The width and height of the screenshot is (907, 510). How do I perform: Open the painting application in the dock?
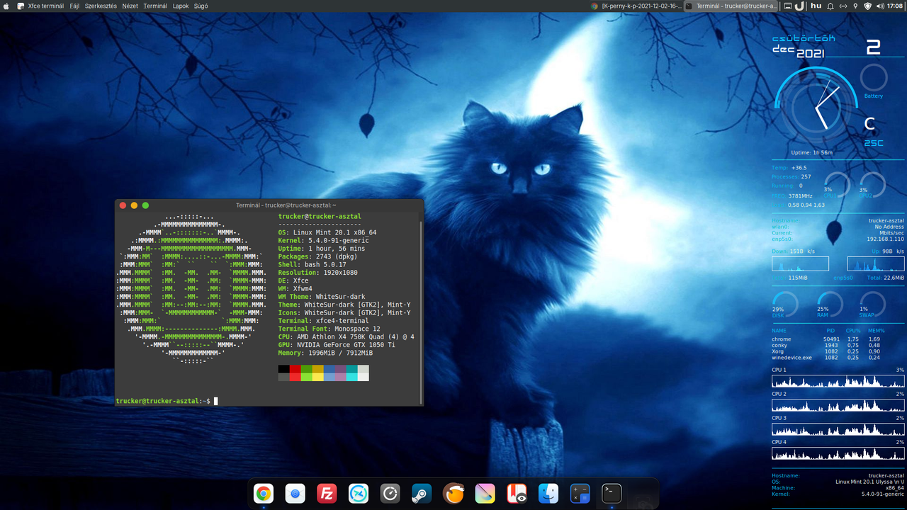point(485,494)
